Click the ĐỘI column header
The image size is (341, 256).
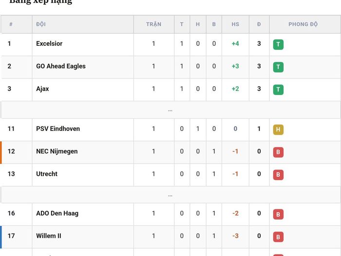coord(41,24)
